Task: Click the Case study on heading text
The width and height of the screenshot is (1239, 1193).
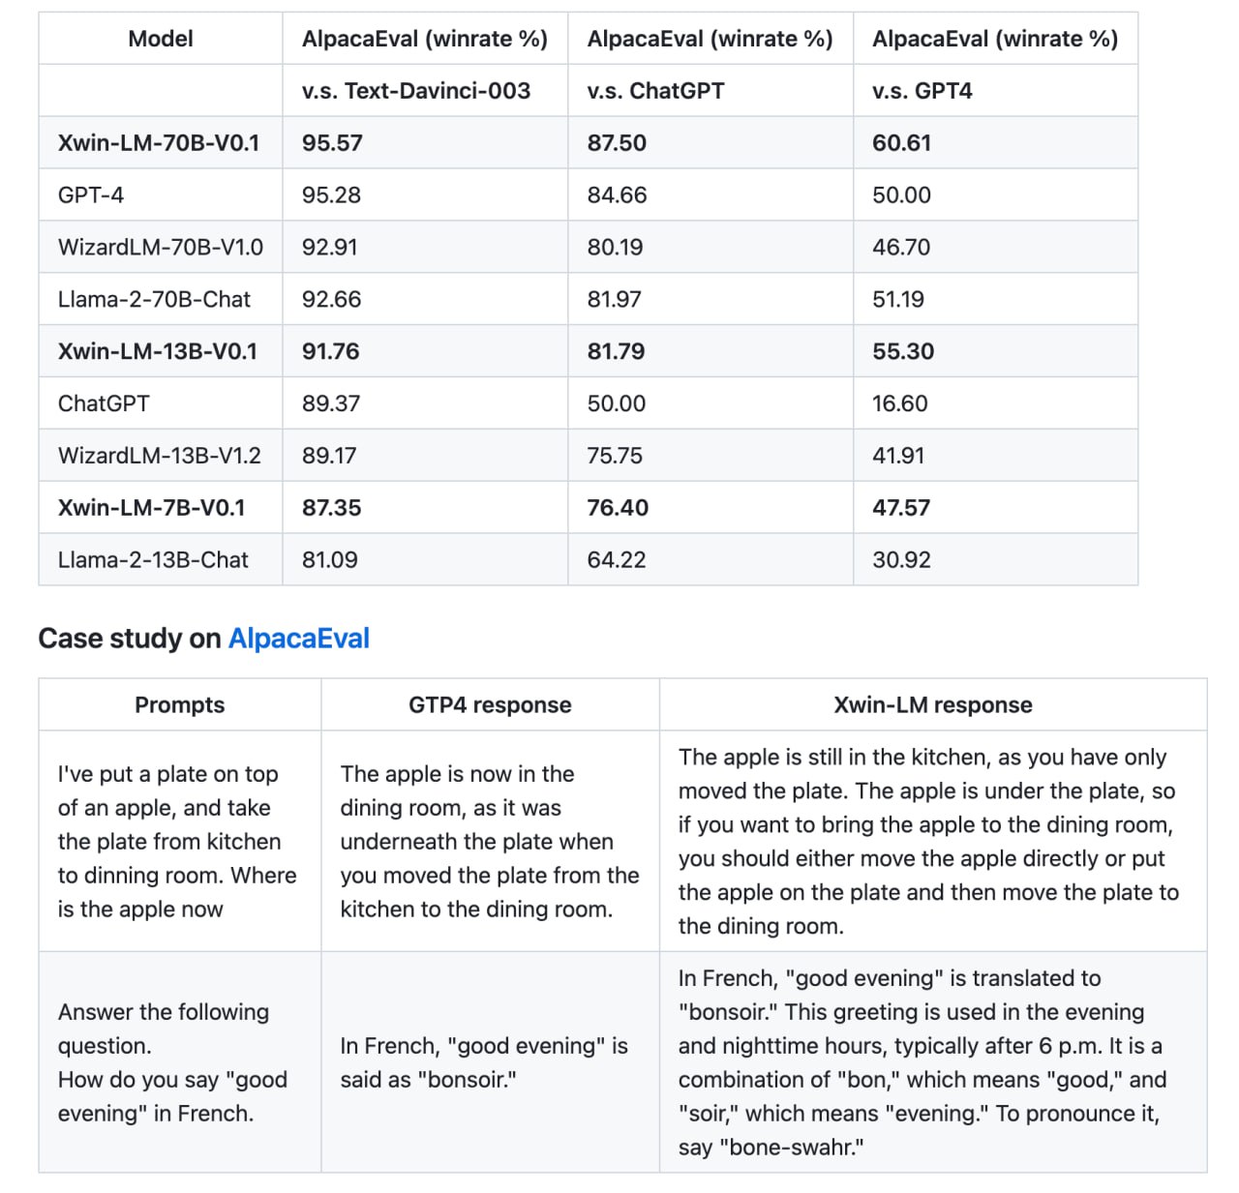Action: (130, 639)
